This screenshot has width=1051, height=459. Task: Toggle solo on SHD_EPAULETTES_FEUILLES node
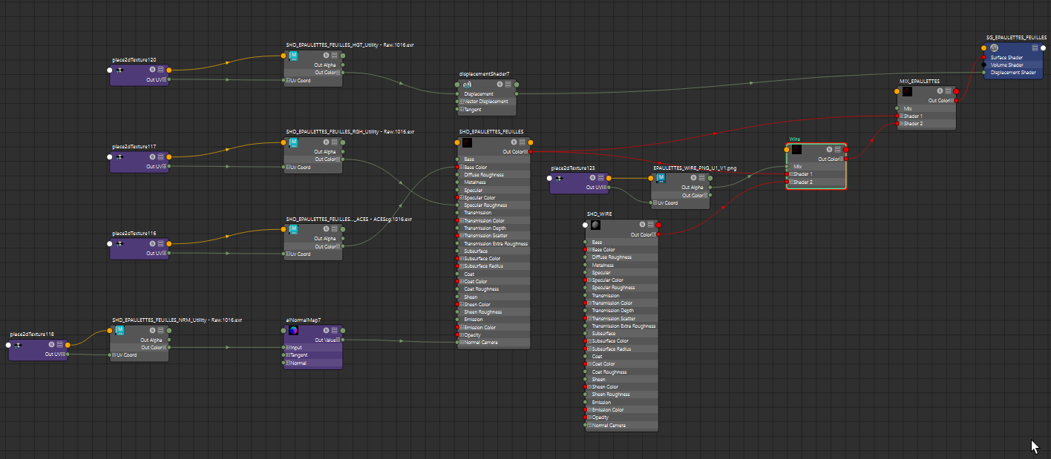click(513, 142)
